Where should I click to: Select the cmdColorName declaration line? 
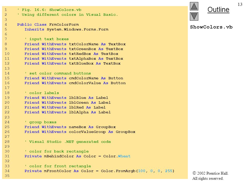click(x=74, y=78)
